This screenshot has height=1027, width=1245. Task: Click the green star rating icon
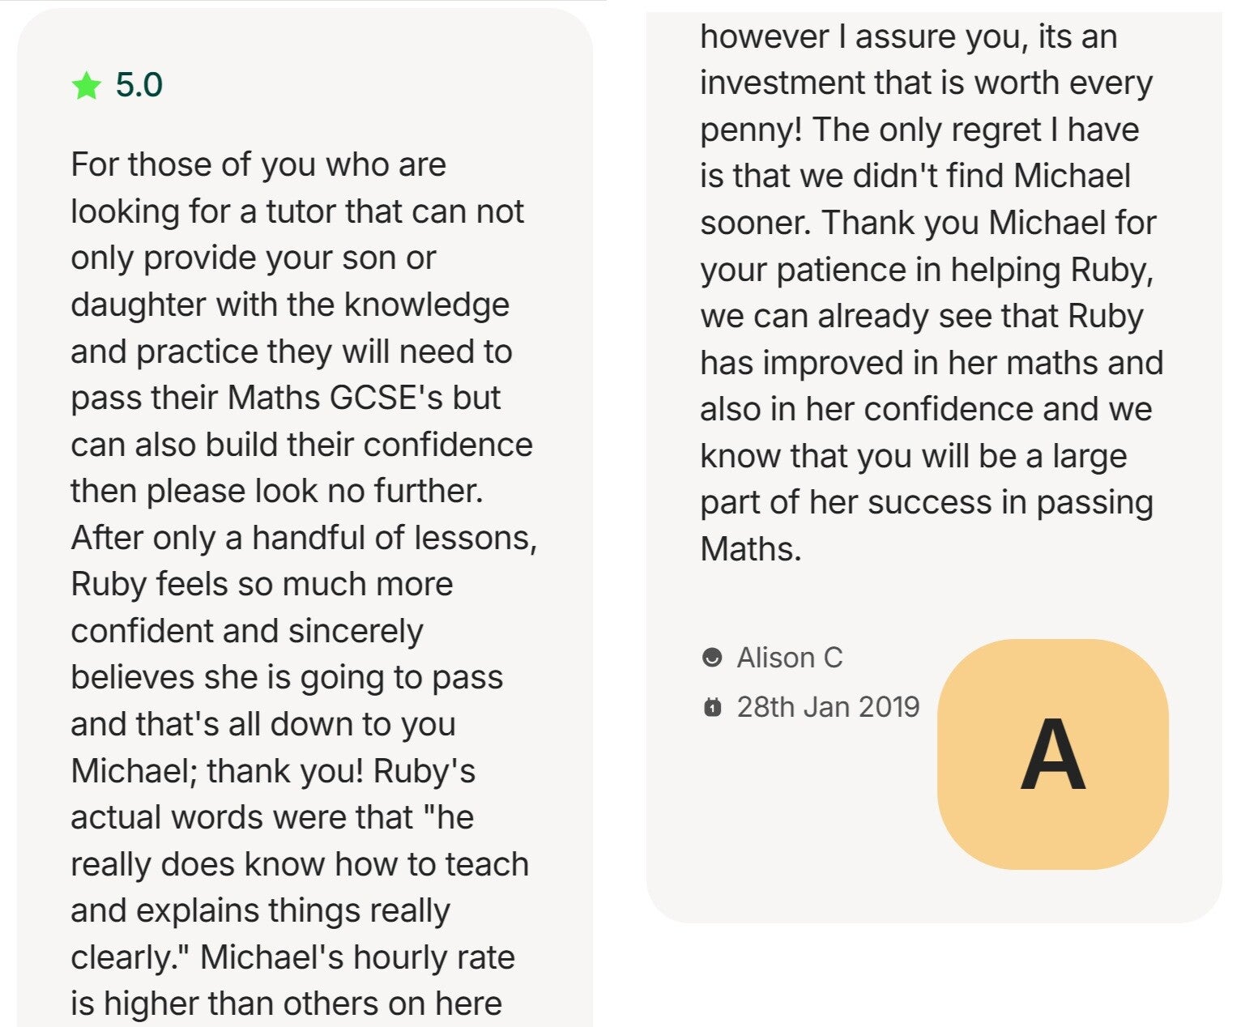coord(86,85)
